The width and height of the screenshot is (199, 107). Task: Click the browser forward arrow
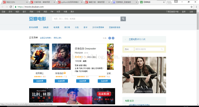(7, 7)
